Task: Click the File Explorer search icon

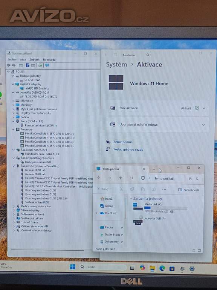Action: 197,179
